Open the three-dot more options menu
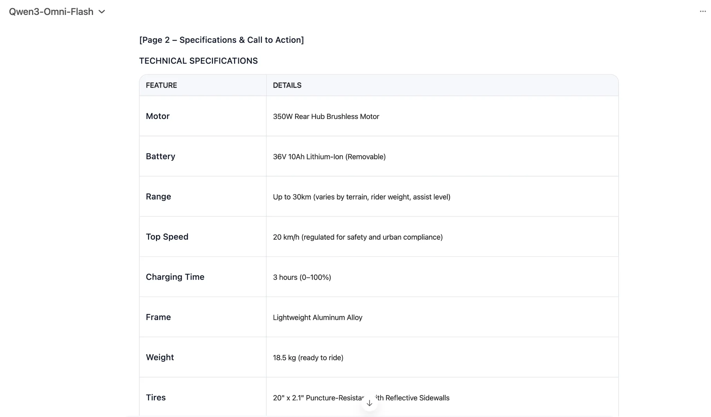This screenshot has width=711, height=417. point(703,11)
